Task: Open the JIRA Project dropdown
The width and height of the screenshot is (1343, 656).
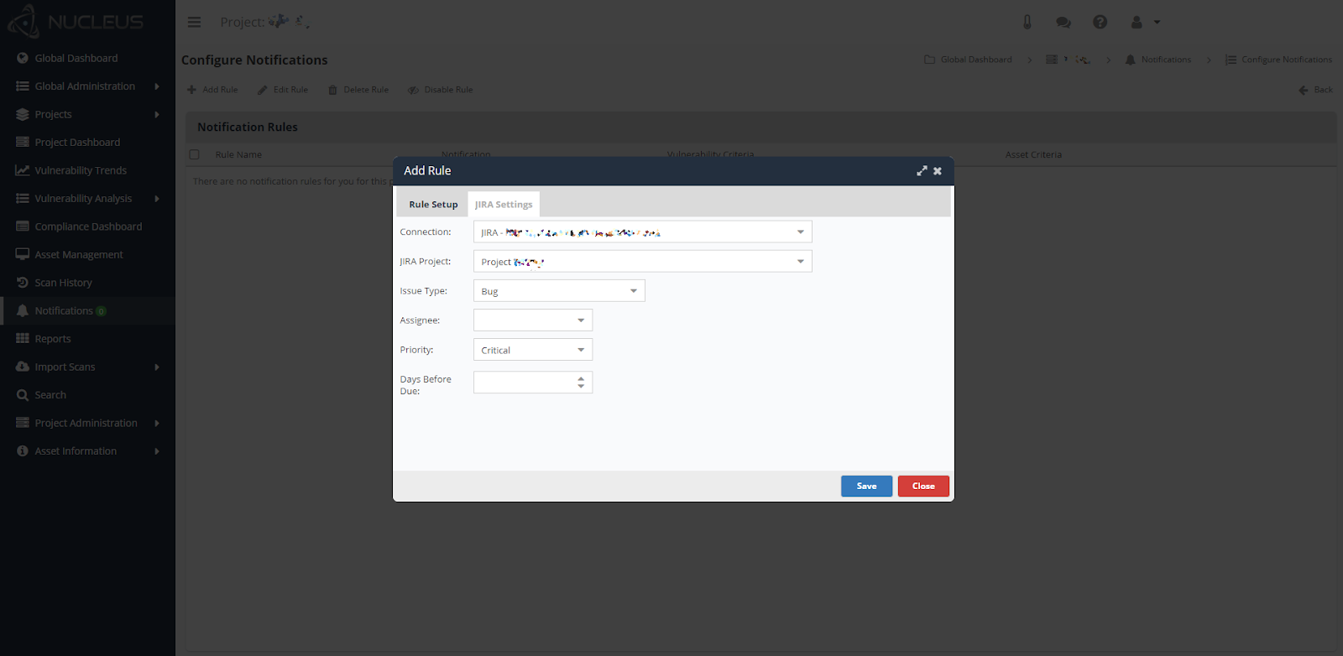Action: pos(643,261)
